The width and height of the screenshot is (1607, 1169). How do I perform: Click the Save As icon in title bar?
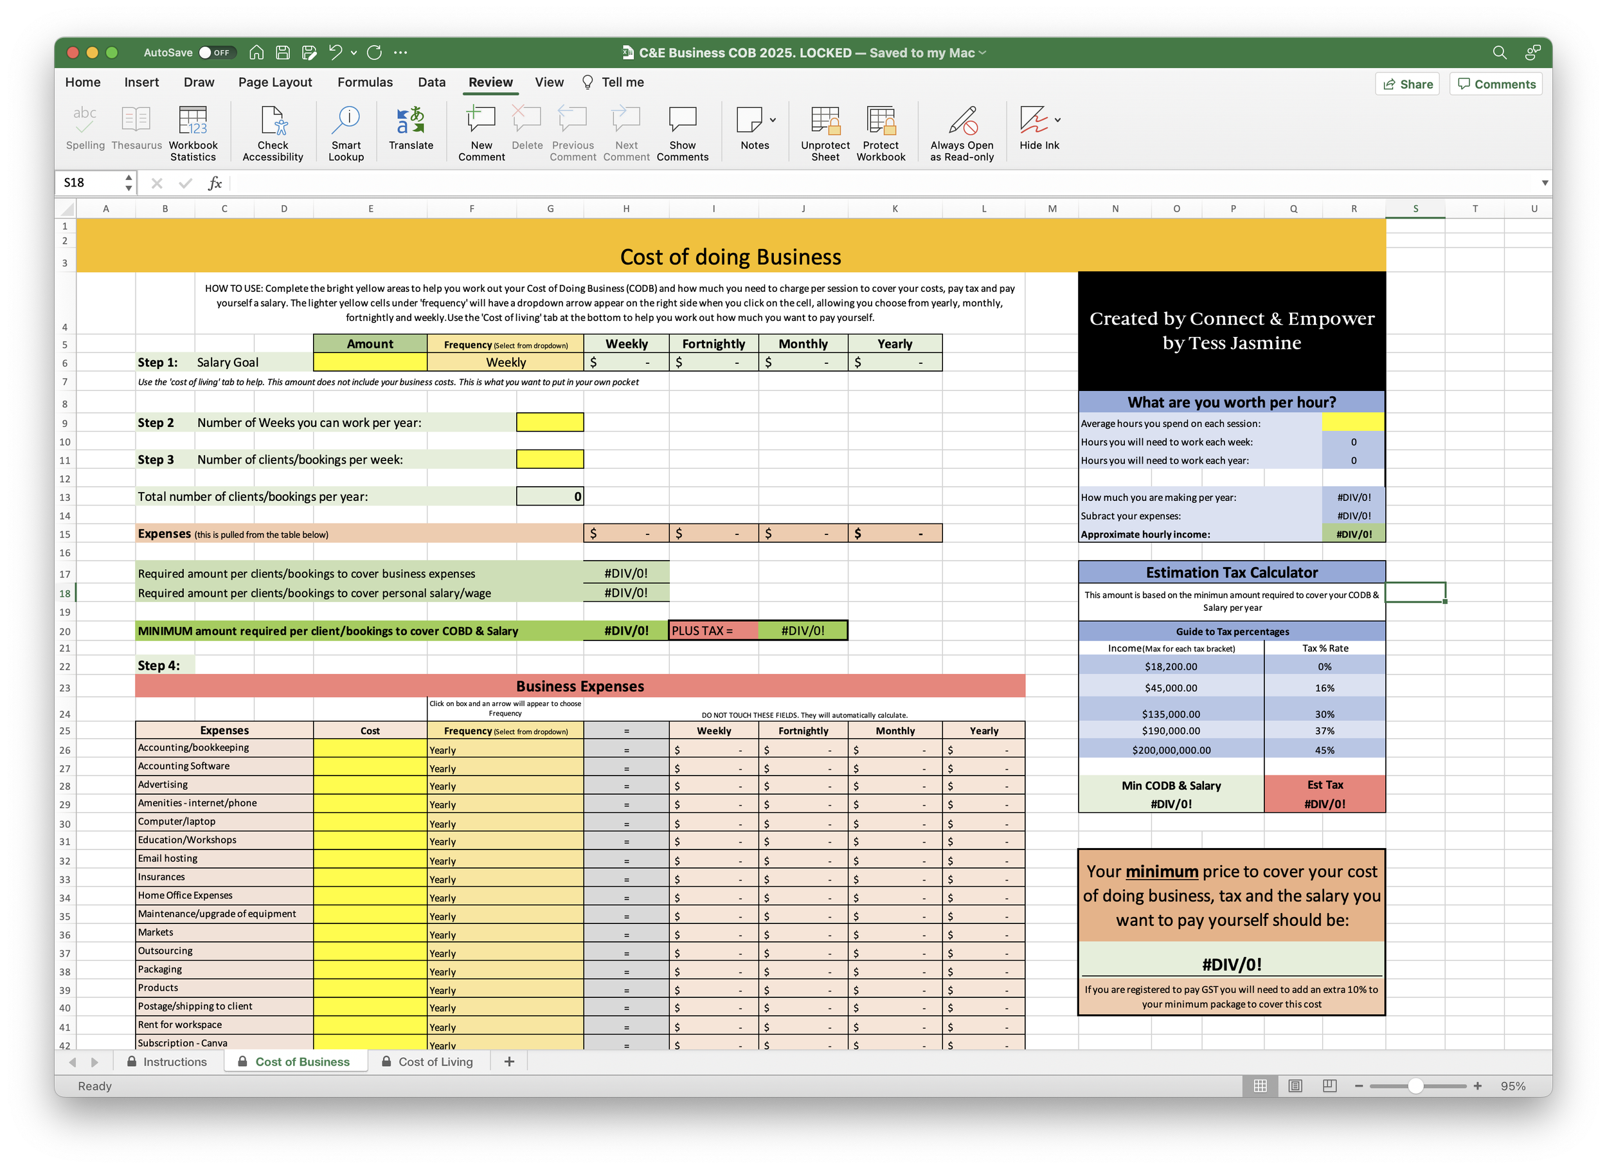(x=309, y=53)
